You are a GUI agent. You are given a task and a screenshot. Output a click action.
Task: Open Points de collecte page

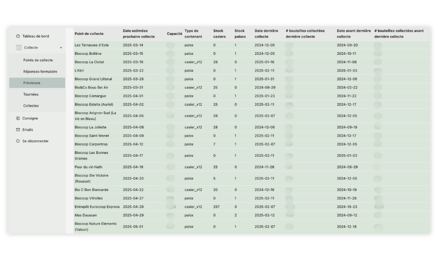click(x=38, y=60)
